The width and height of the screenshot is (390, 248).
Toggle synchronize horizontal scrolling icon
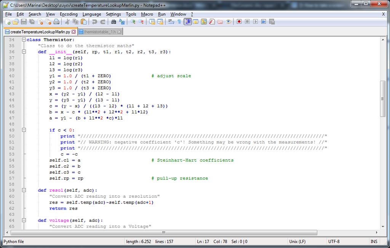(160, 22)
